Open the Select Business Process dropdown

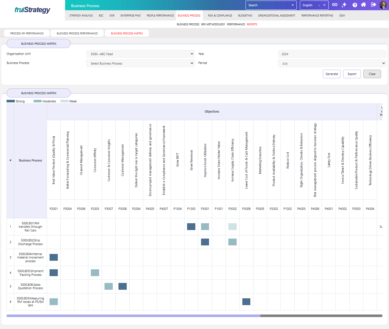pyautogui.click(x=140, y=63)
